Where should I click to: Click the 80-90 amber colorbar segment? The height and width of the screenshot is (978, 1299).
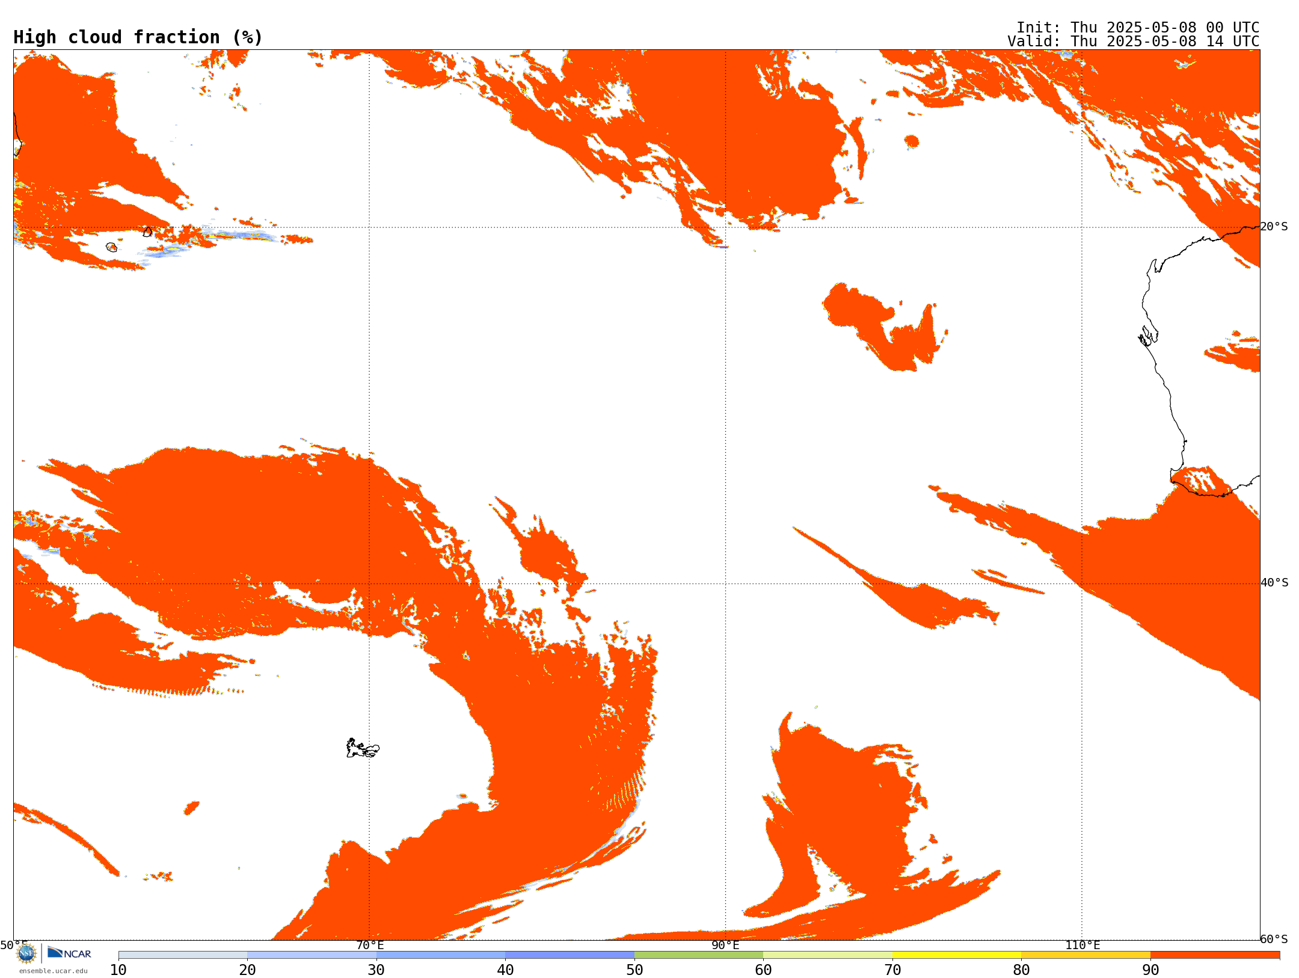(x=1086, y=955)
